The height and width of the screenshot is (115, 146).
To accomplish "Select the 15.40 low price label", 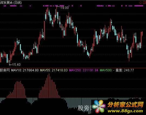I will [x=16, y=64].
